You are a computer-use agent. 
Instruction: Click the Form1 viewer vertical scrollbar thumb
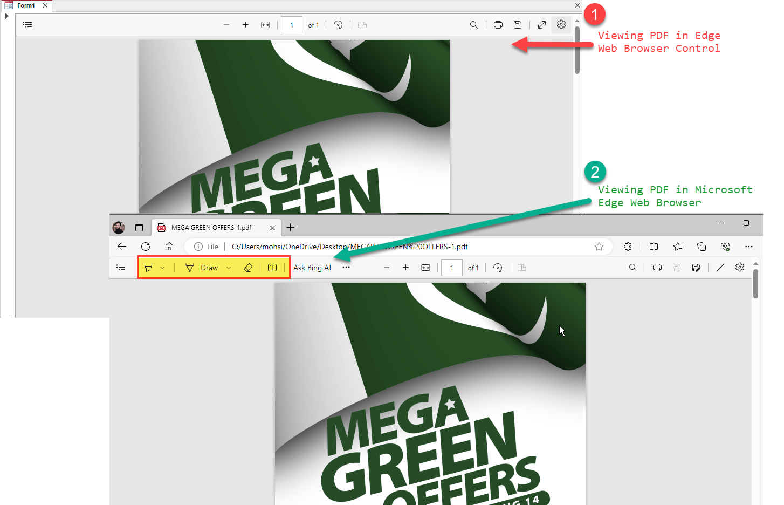pos(577,50)
